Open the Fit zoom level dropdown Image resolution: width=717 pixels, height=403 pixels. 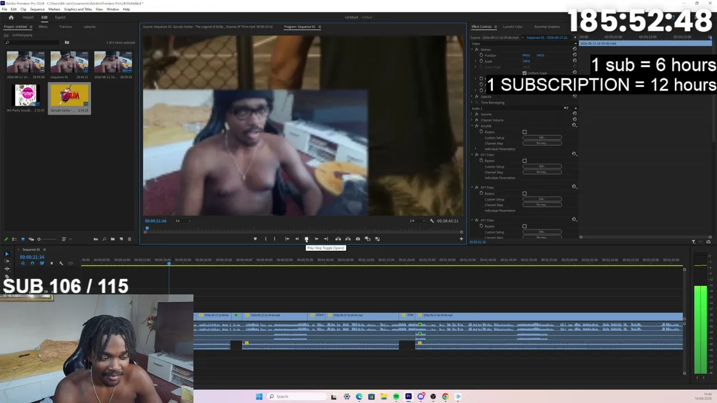coord(183,221)
